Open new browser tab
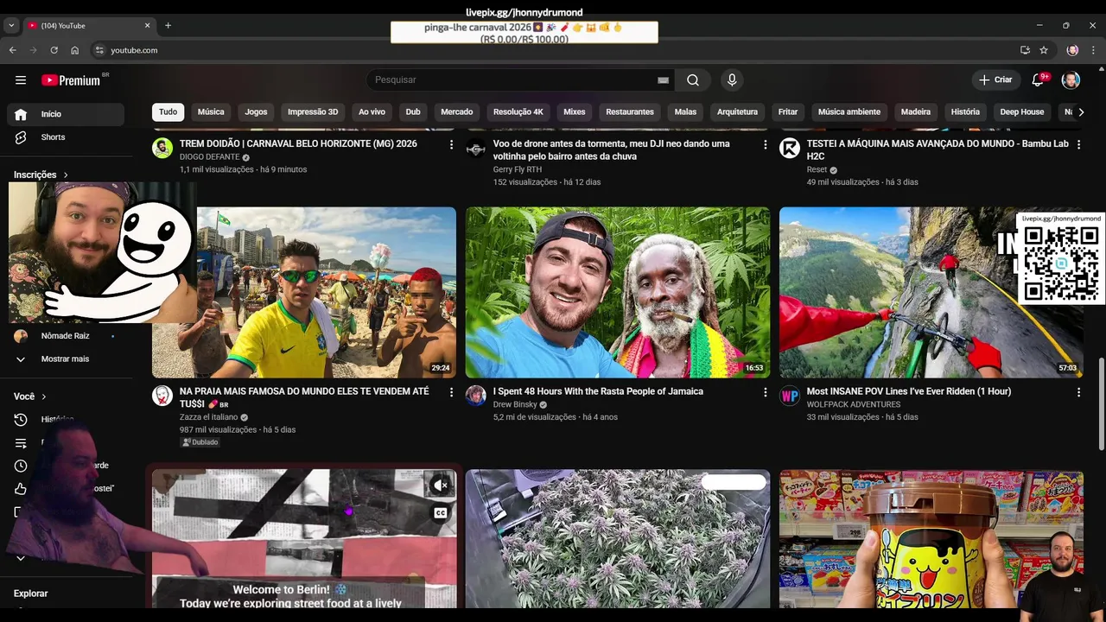1106x622 pixels. 168,25
